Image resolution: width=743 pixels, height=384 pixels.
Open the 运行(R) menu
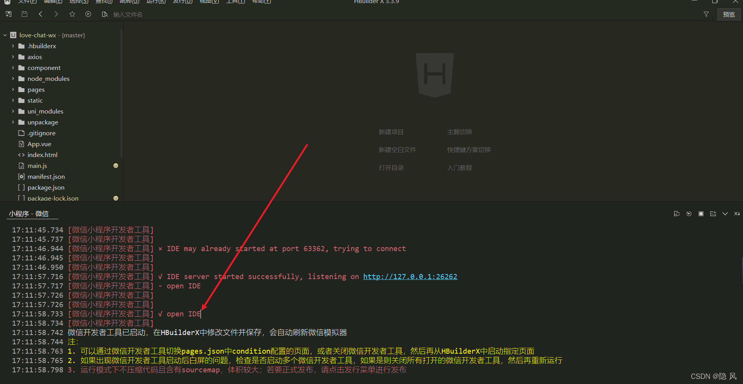156,2
